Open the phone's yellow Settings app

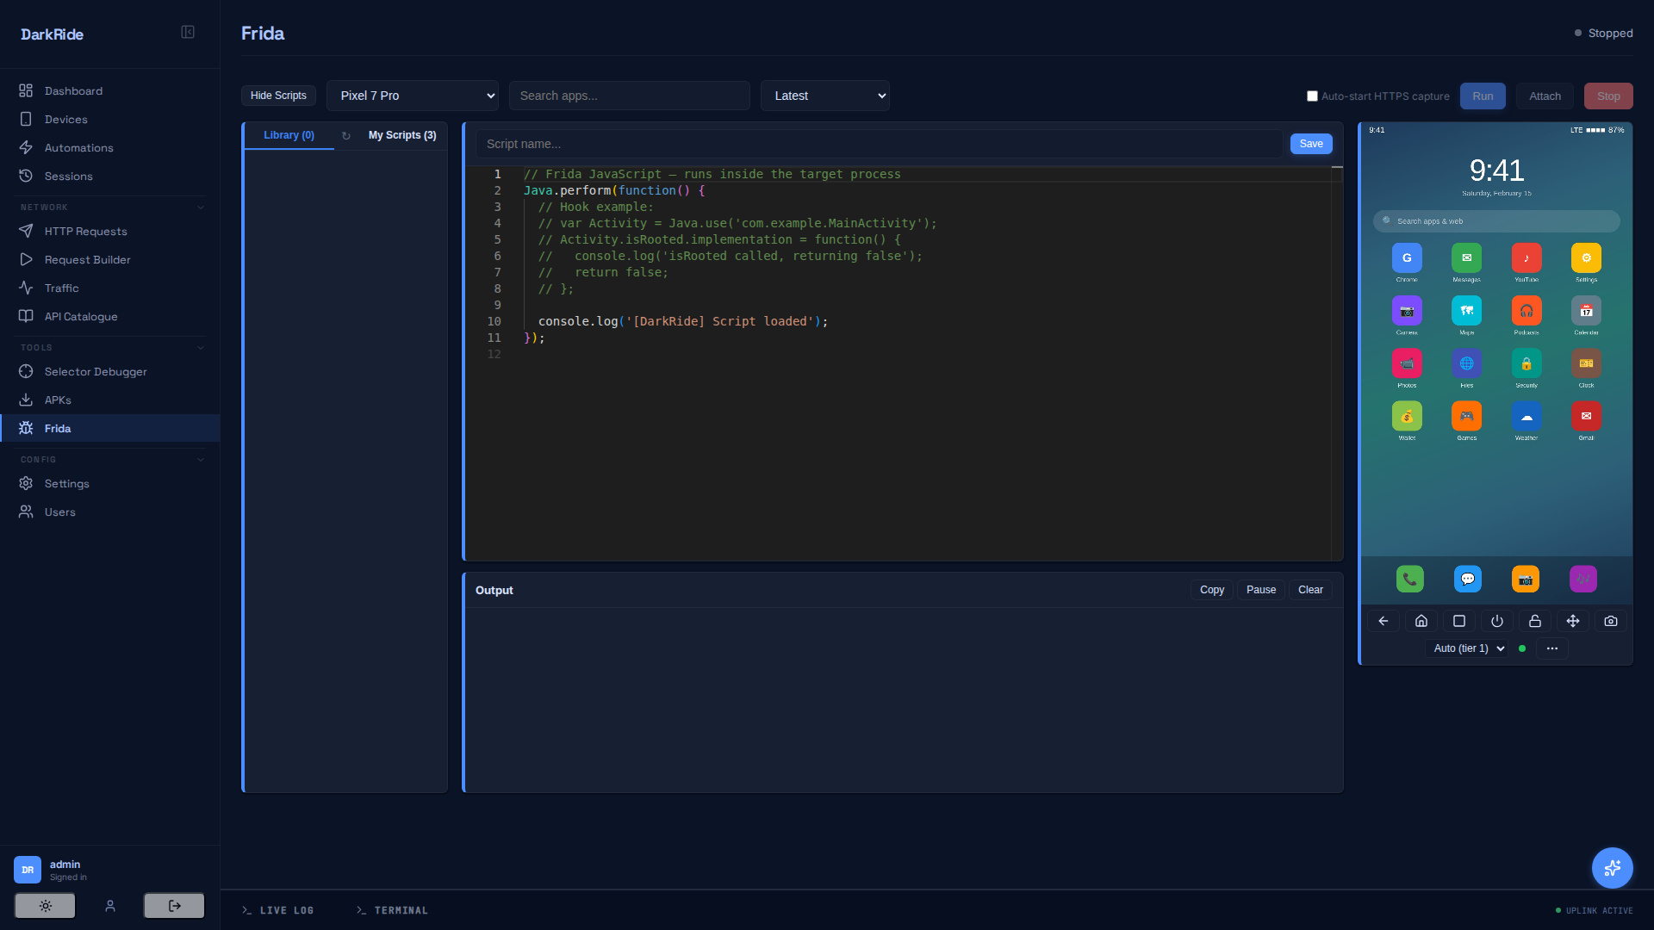[x=1586, y=258]
